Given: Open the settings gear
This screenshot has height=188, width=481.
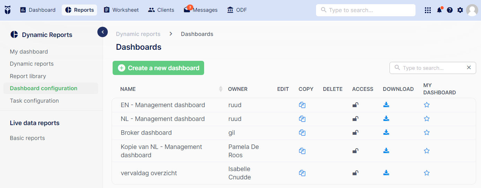Looking at the screenshot, I should pos(460,10).
